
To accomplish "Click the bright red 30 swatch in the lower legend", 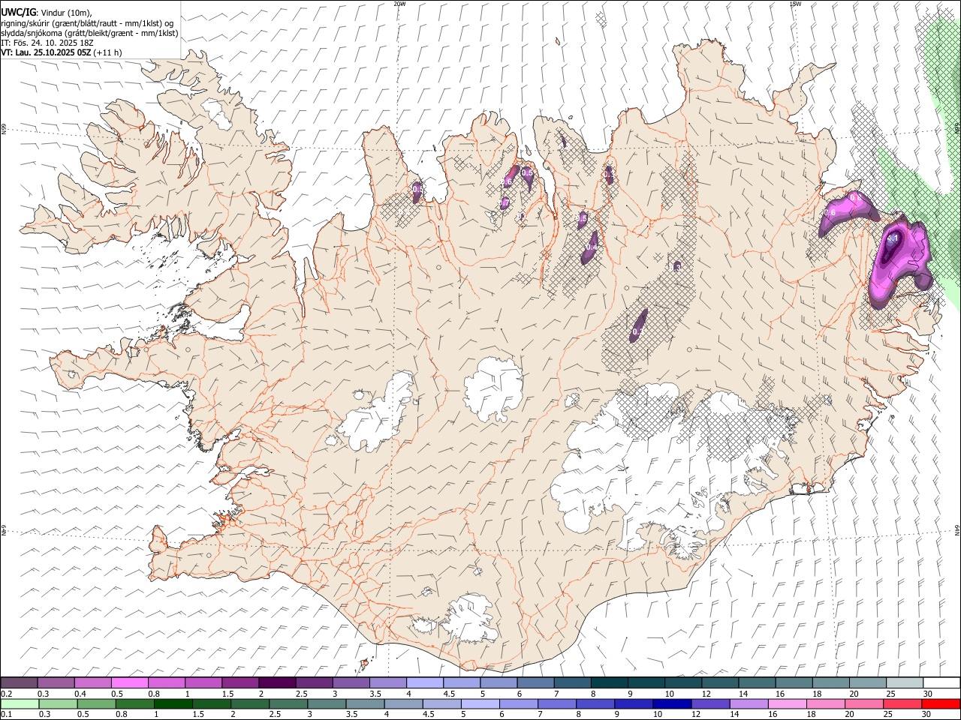I will (x=941, y=703).
